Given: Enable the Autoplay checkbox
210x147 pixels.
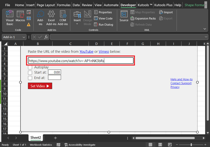Looking at the screenshot, I should pos(30,67).
